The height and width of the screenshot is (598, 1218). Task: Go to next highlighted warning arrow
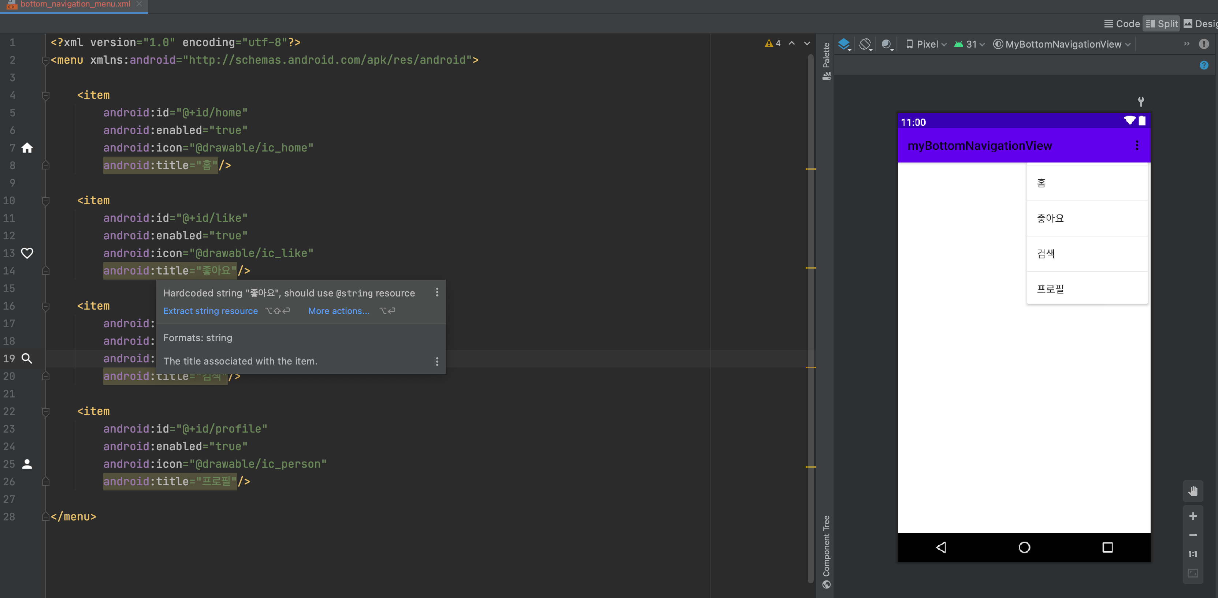807,43
